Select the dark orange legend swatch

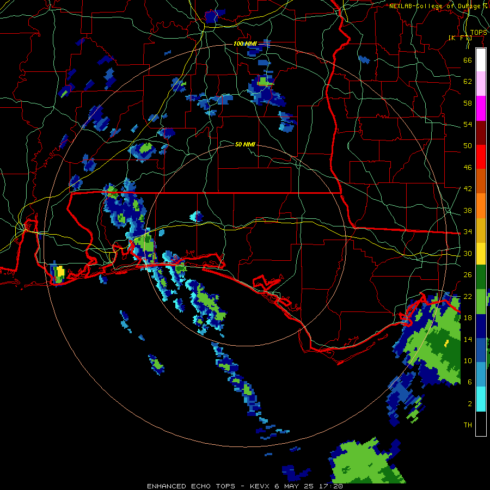(x=481, y=181)
